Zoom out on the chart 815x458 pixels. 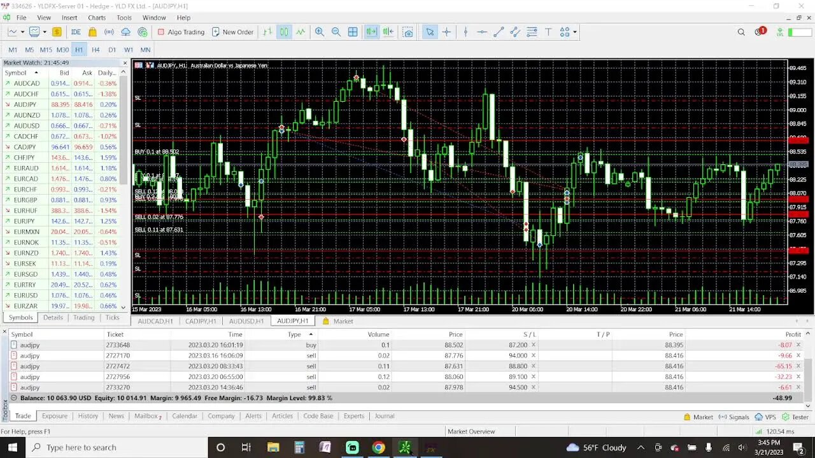pyautogui.click(x=336, y=32)
